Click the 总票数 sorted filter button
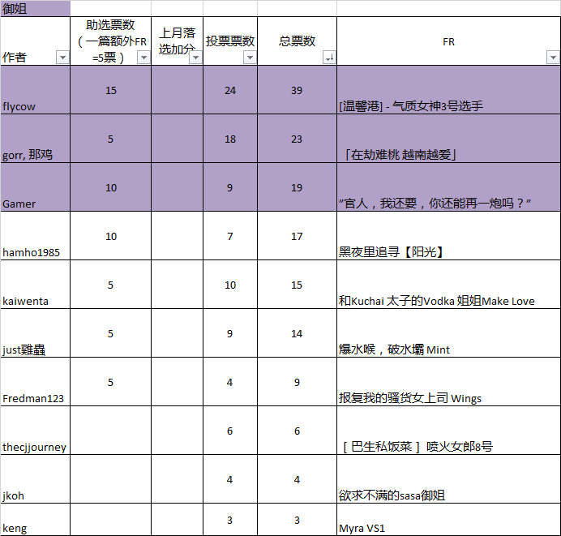The height and width of the screenshot is (536, 561). pos(329,58)
